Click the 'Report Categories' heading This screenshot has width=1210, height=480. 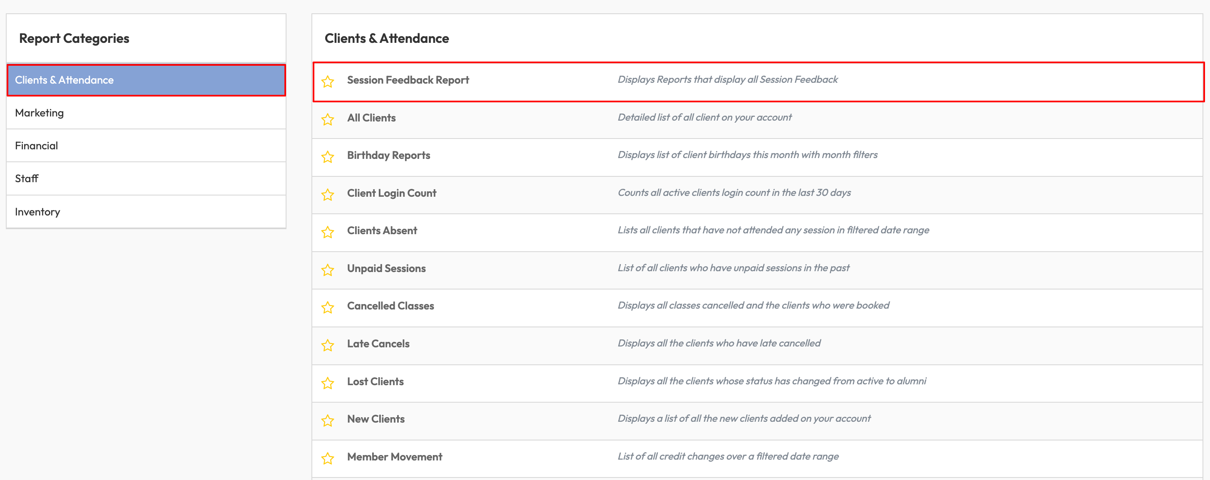point(74,39)
